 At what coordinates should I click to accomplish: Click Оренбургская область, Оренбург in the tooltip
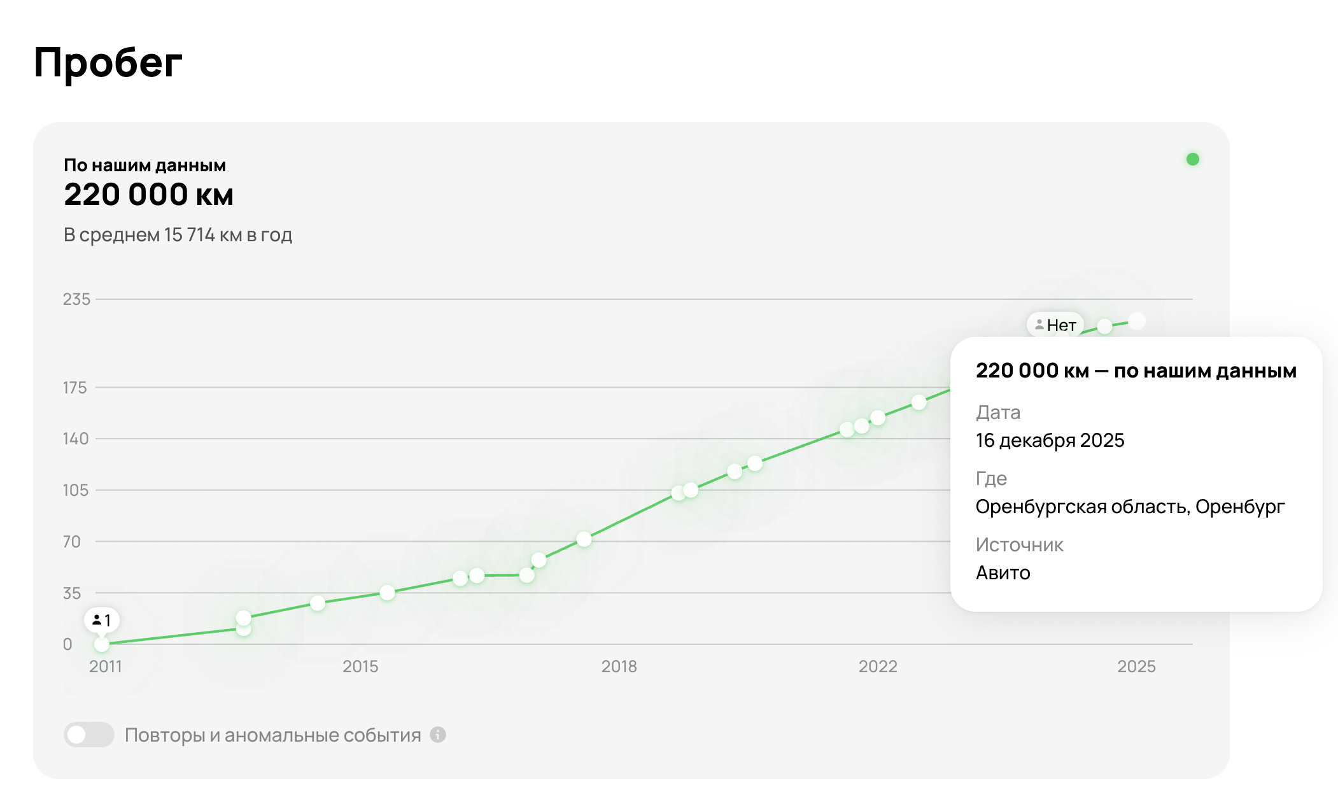tap(1130, 506)
